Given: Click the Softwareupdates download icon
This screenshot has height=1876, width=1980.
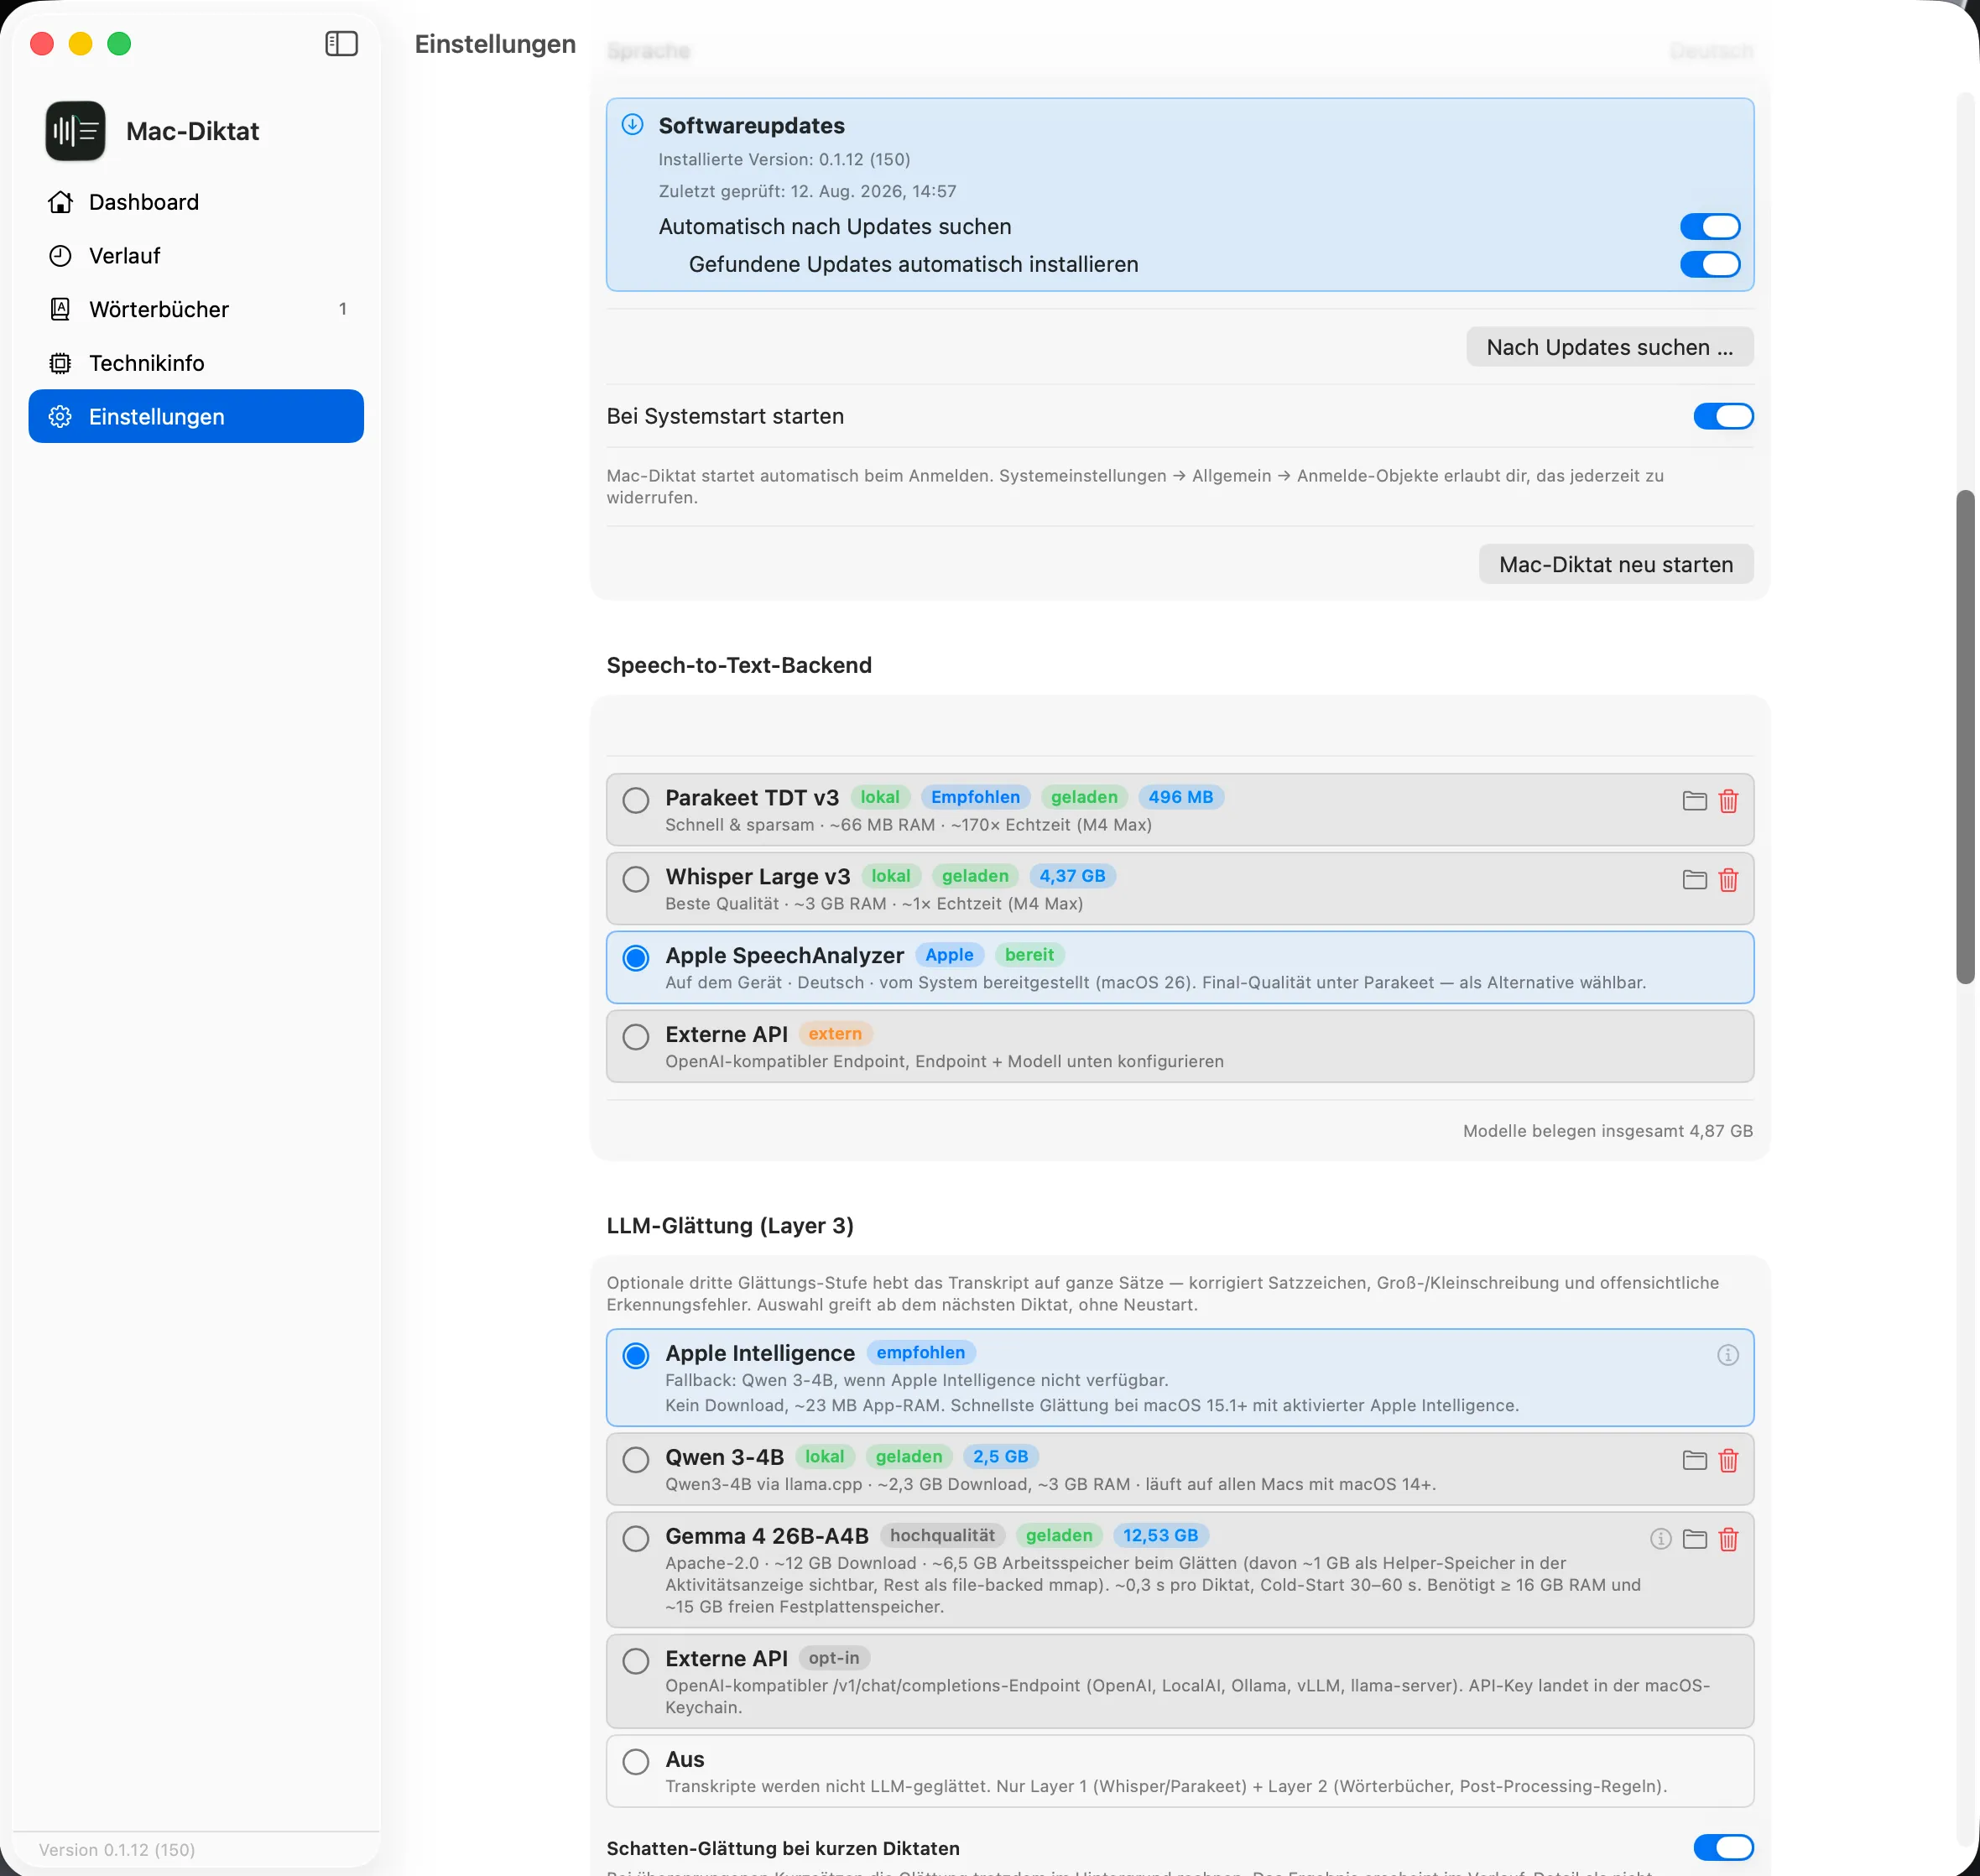Looking at the screenshot, I should pos(632,125).
